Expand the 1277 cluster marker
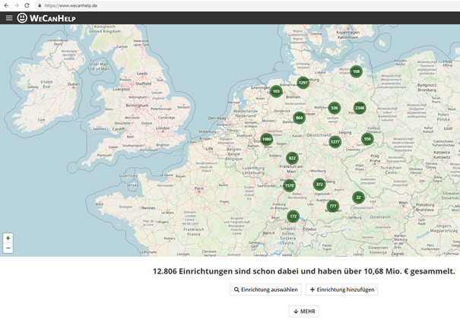460x319 pixels. coord(335,142)
